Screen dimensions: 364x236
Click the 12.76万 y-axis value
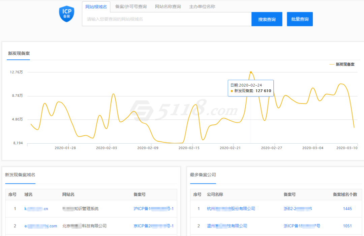pos(16,72)
